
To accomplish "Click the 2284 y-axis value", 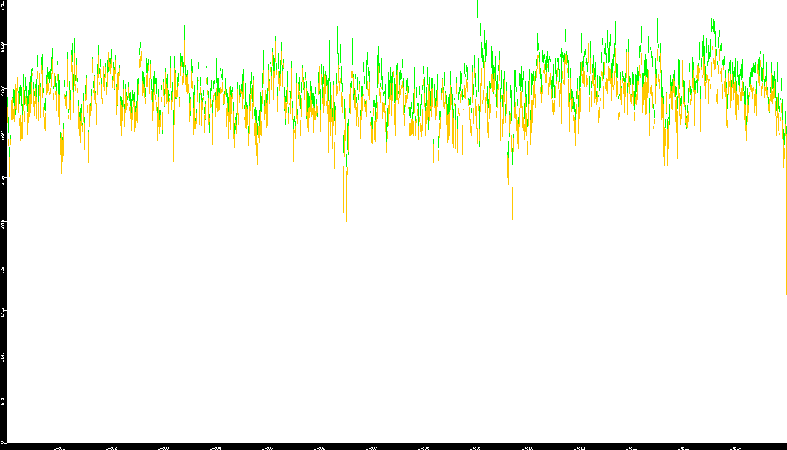I will click(3, 268).
